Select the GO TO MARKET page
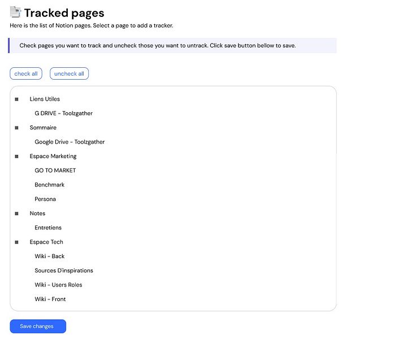 point(55,171)
